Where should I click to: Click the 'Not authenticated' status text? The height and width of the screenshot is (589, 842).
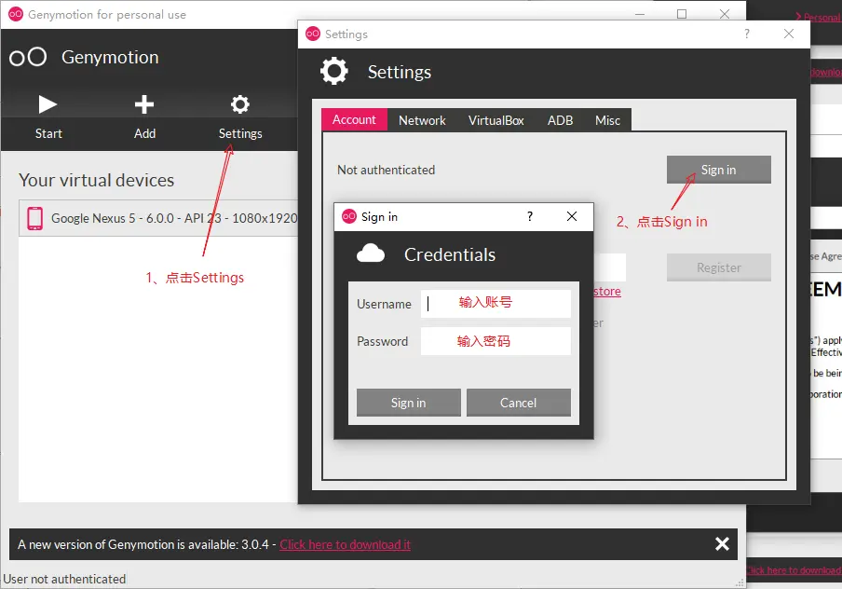click(x=387, y=170)
